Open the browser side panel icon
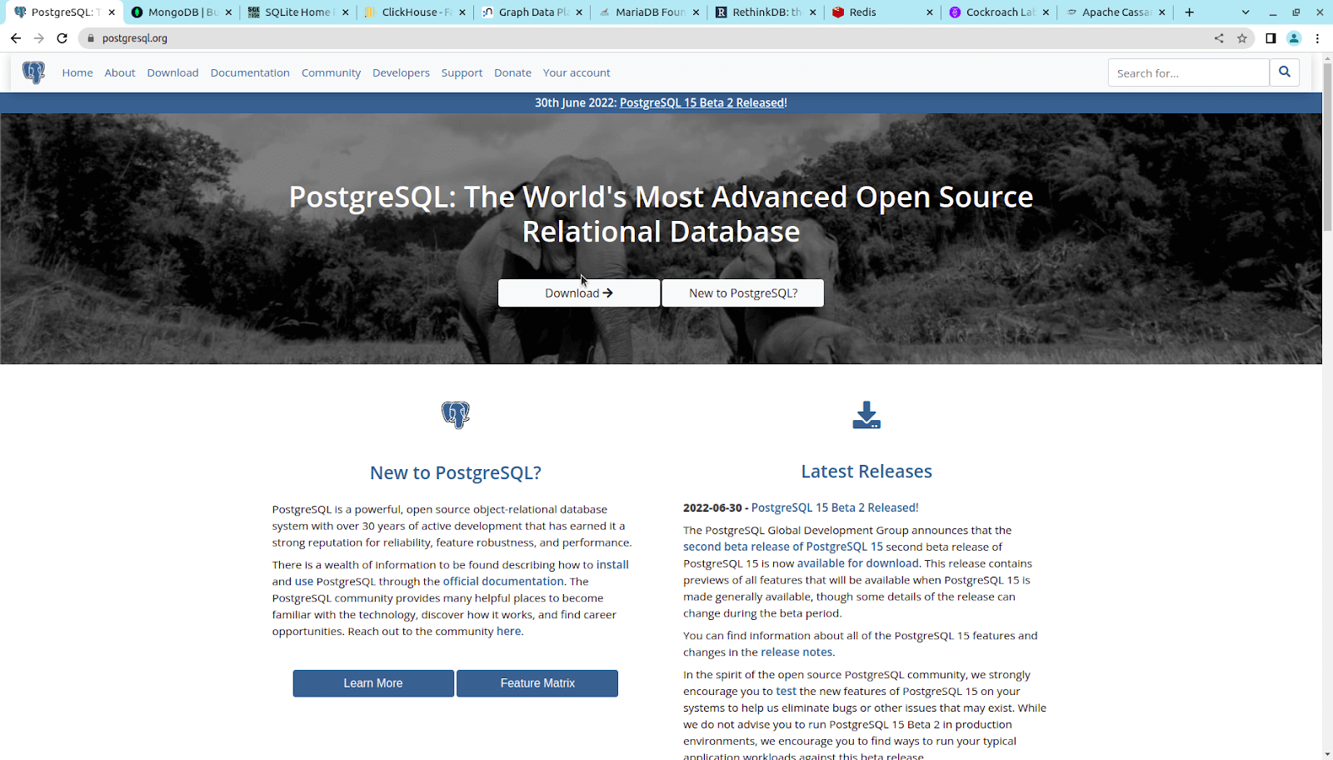 tap(1271, 38)
